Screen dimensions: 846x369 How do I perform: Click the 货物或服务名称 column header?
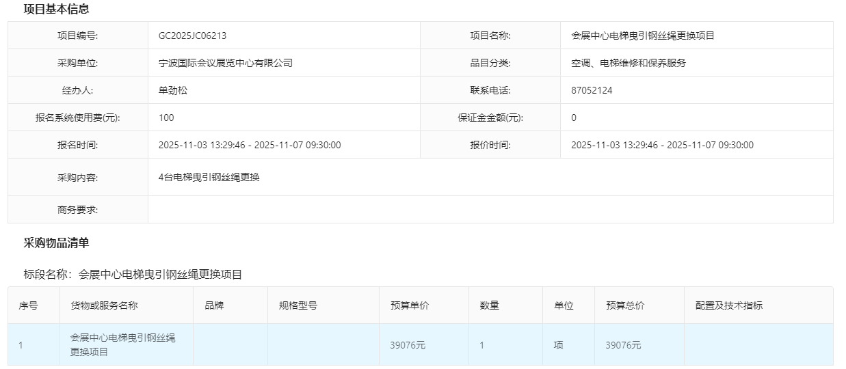coord(104,305)
